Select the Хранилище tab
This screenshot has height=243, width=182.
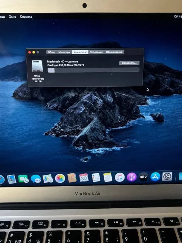tap(80, 52)
